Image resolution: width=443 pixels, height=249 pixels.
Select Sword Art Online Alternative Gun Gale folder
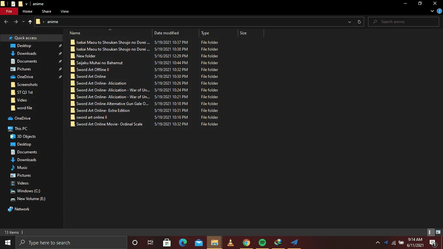point(113,104)
